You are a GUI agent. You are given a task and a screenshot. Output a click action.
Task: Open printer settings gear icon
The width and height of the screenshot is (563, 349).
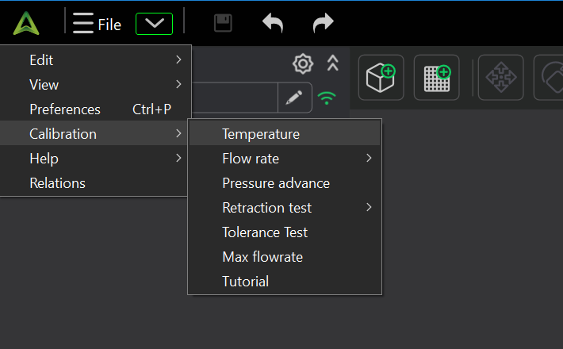(x=302, y=63)
